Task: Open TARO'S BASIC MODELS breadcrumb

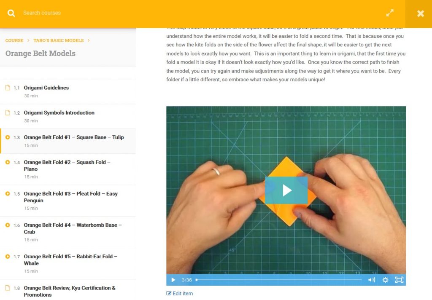Action: point(58,40)
